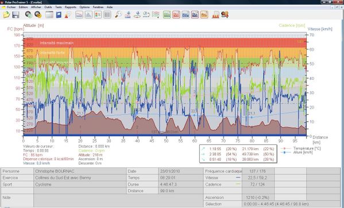Open the Fenêtres menu
The image size is (344, 208).
(98, 7)
